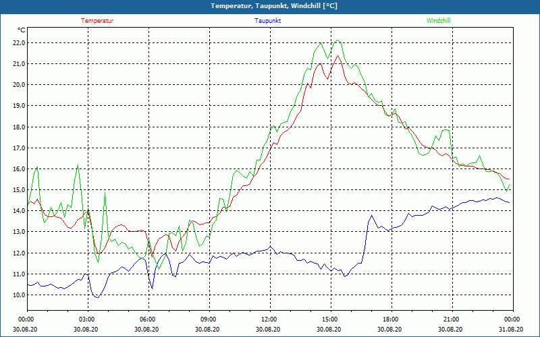The image size is (540, 337).
Task: Click the 06:00 time axis label
Action: pyautogui.click(x=147, y=319)
